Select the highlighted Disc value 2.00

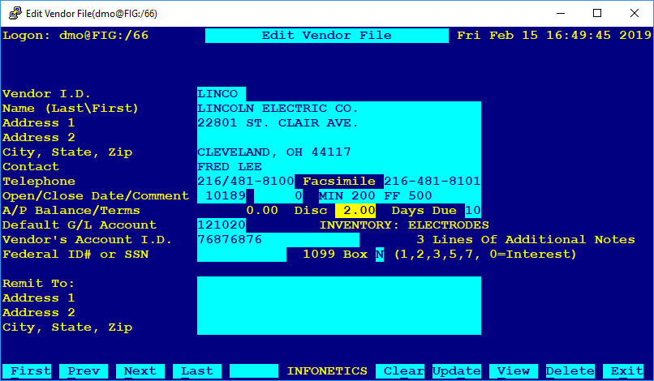point(355,211)
